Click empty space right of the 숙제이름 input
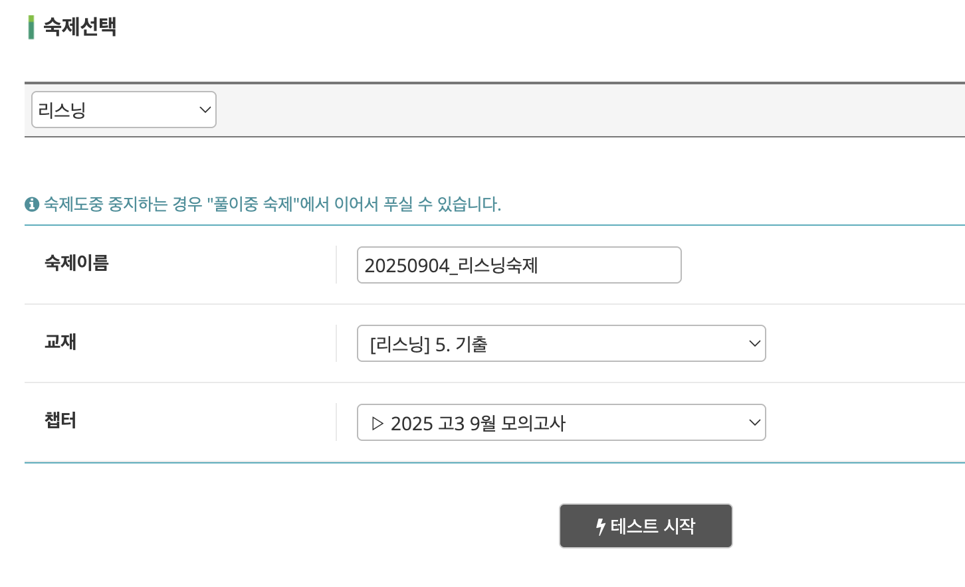Viewport: 965px width, 587px height. click(823, 265)
